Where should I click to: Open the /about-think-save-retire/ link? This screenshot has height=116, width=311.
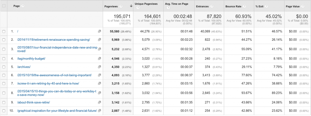click(x=33, y=102)
